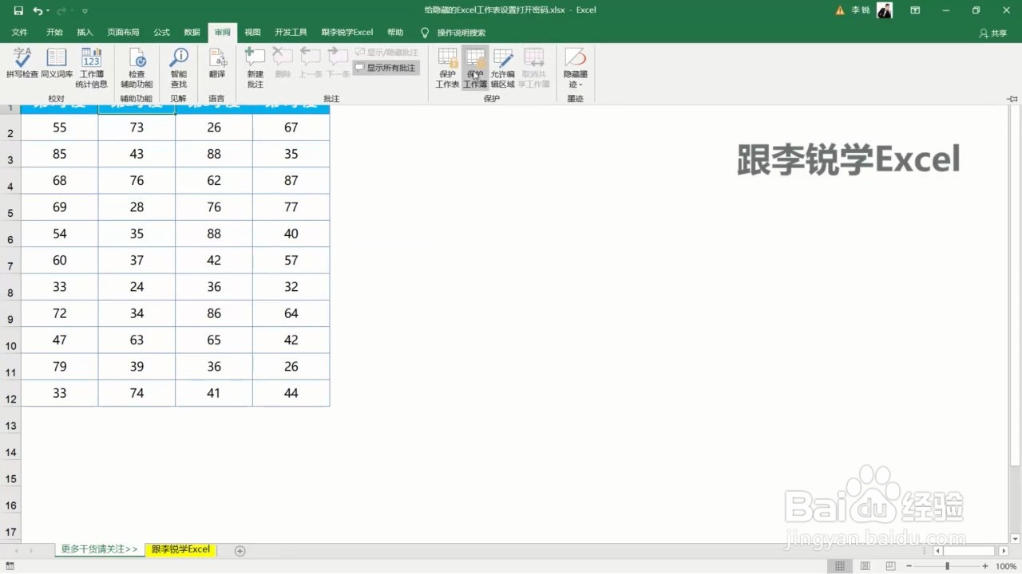Select cell with value 79 in row 11
The image size is (1022, 574).
point(59,367)
